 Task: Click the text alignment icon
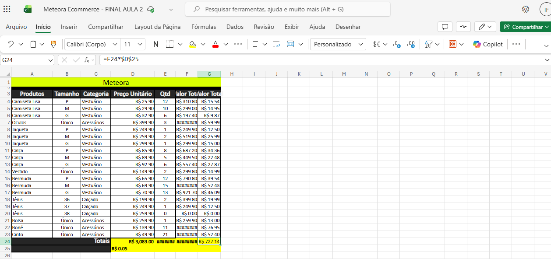click(257, 44)
